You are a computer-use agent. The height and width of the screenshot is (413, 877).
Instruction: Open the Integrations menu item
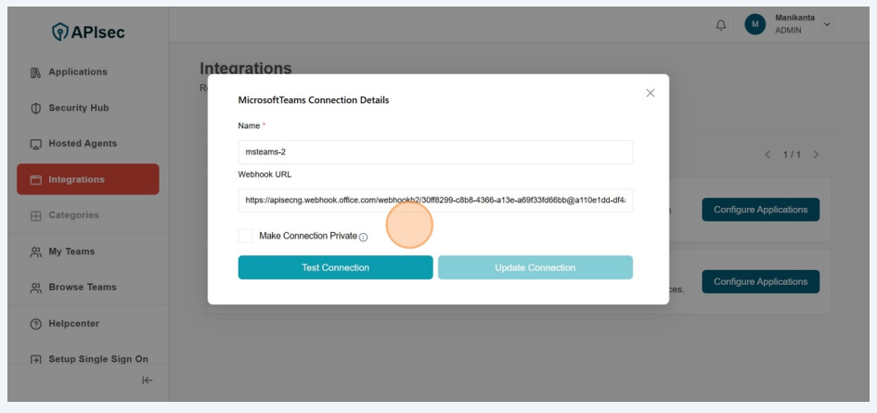88,179
